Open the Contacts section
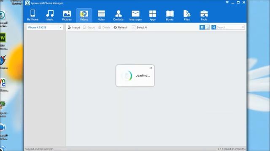 click(118, 15)
